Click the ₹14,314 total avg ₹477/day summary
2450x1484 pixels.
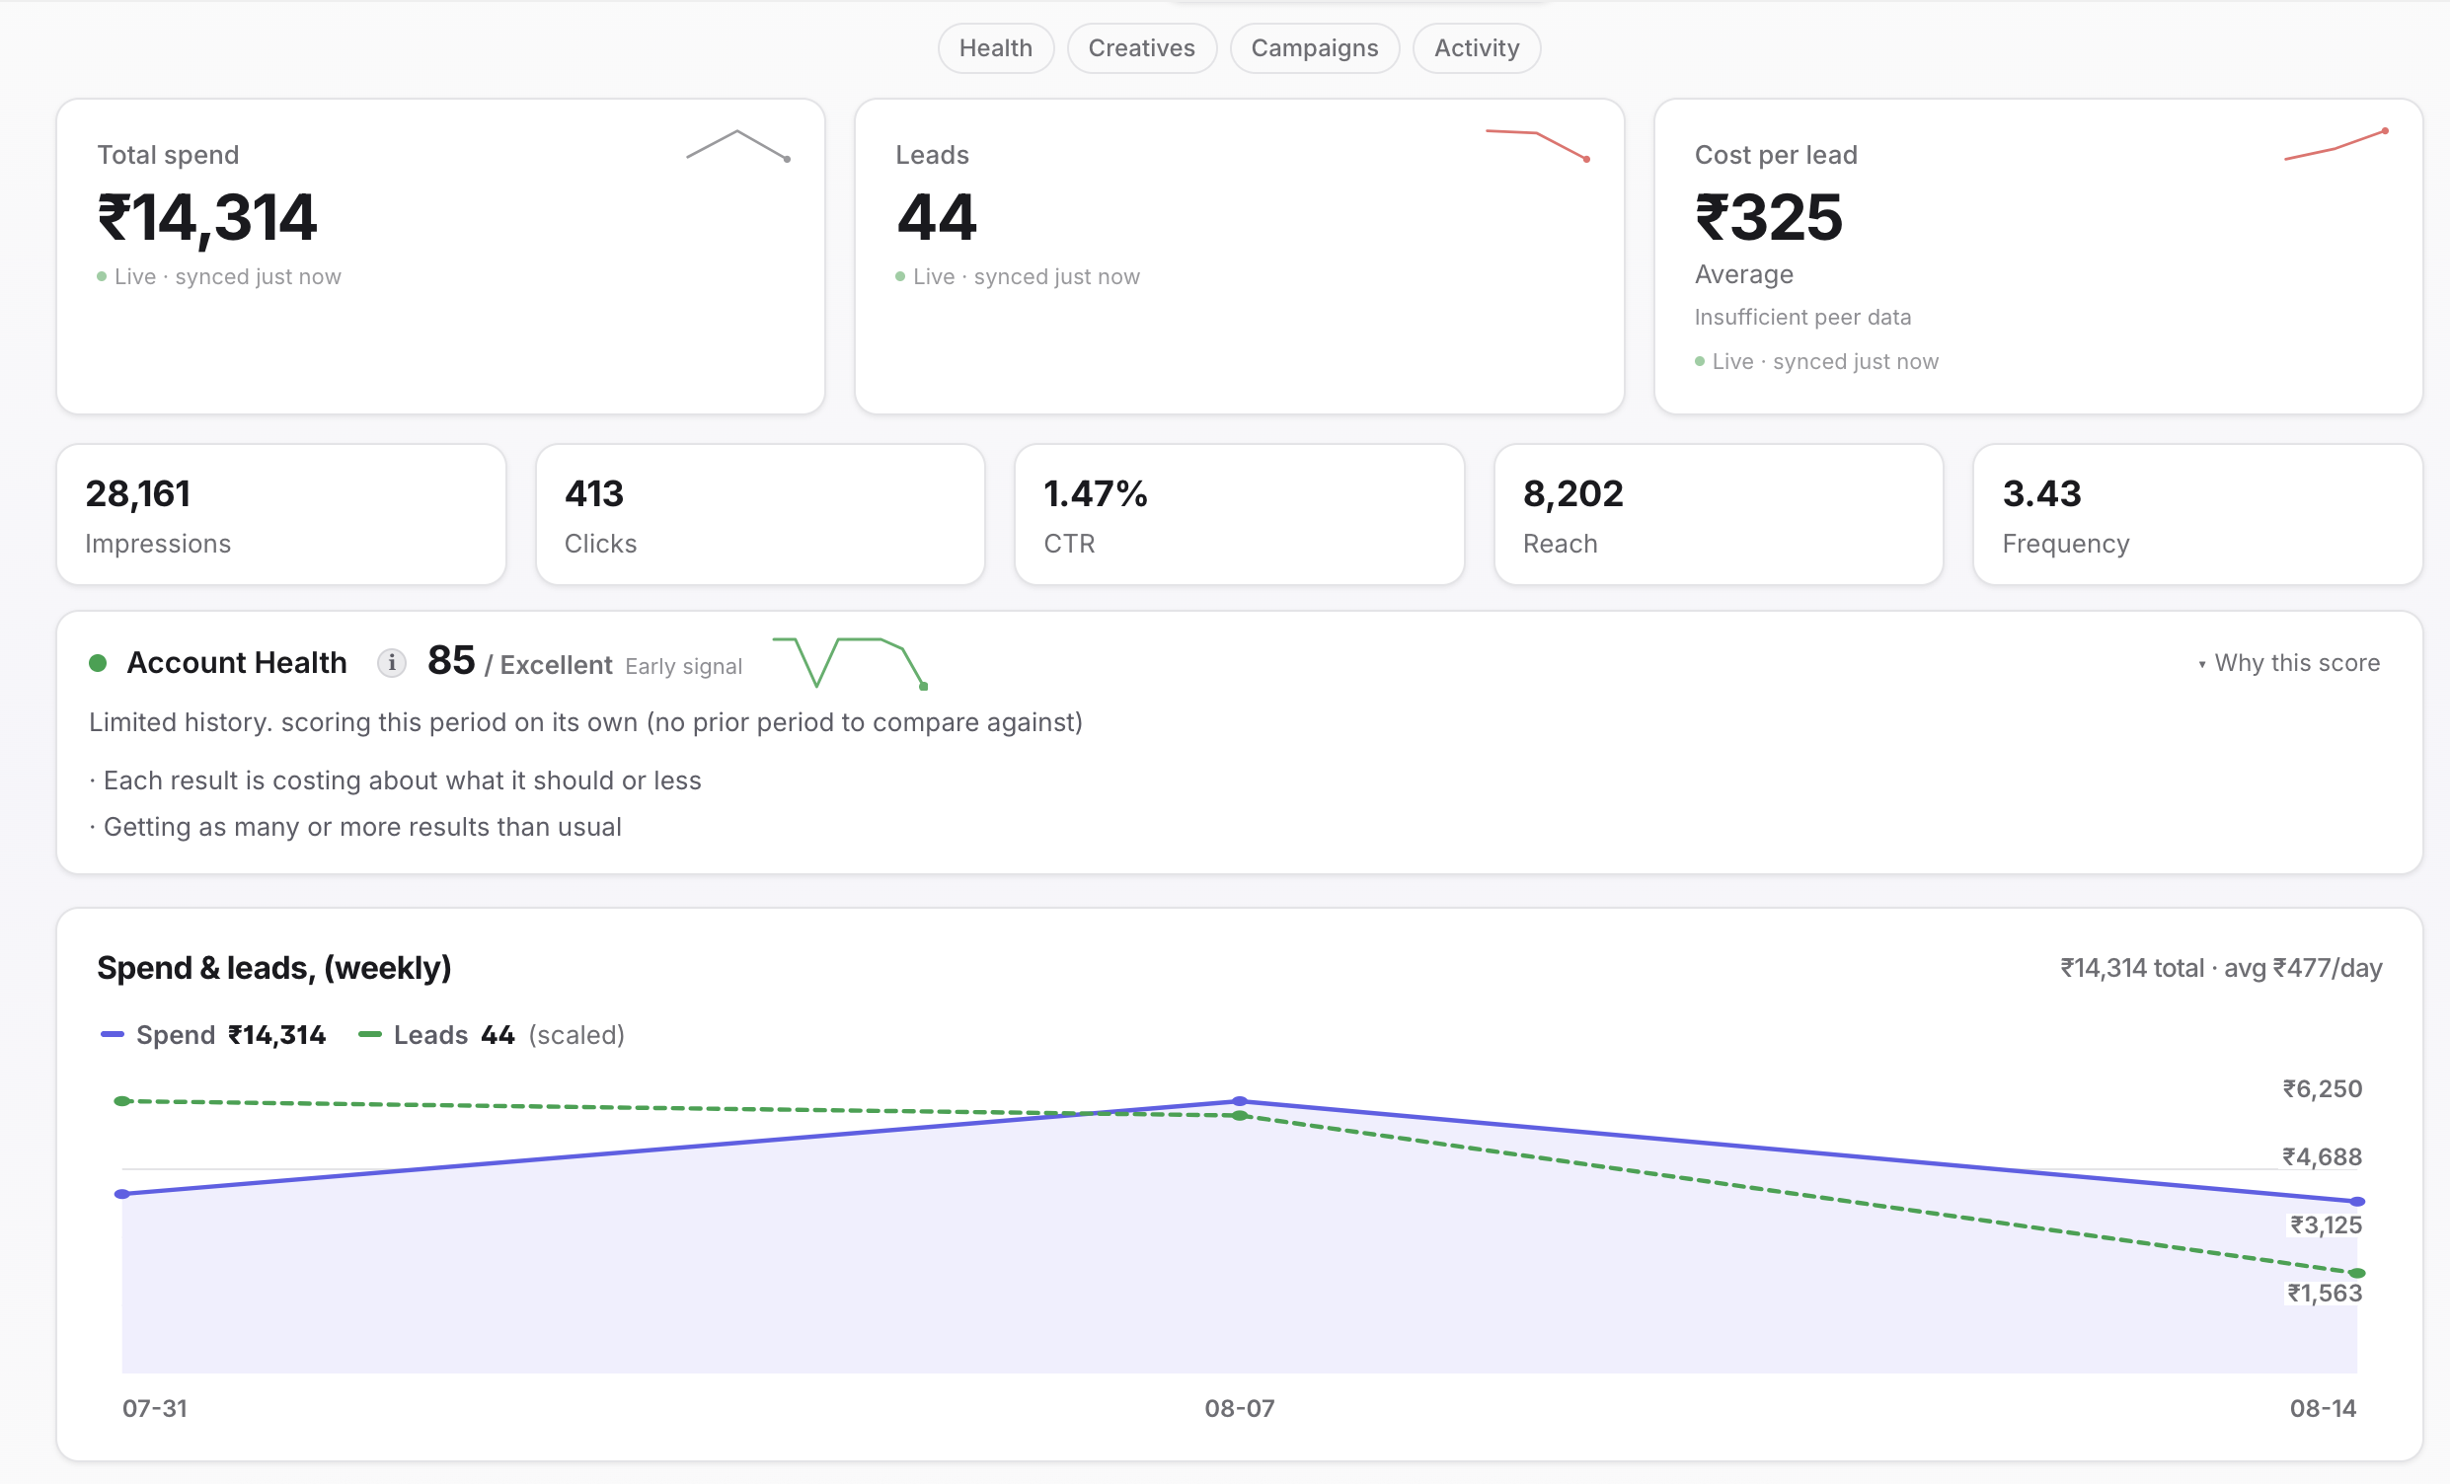(2221, 968)
